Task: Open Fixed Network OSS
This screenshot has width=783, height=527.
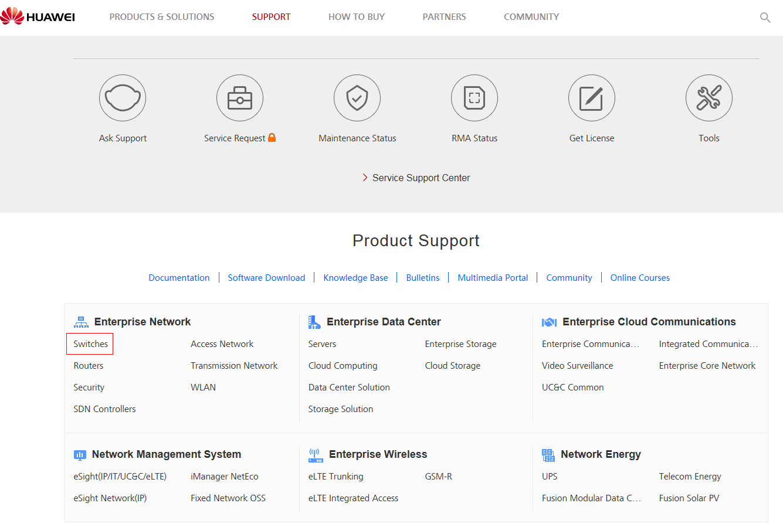Action: (228, 498)
